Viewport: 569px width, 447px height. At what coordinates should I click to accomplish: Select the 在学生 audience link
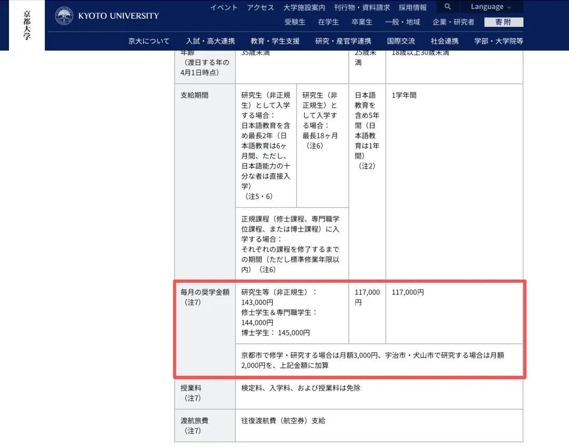tap(328, 22)
